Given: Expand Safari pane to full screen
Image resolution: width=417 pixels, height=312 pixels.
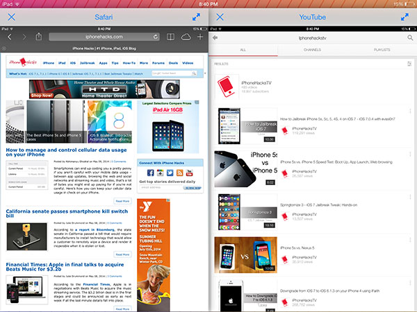Looking at the screenshot, I should click(197, 15).
